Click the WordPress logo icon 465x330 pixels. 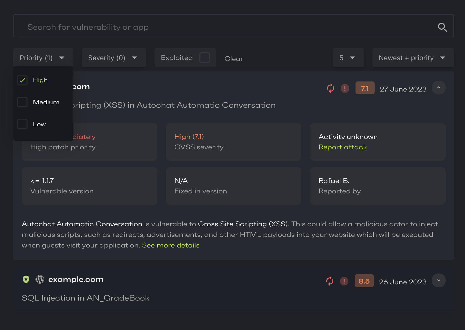tap(40, 279)
